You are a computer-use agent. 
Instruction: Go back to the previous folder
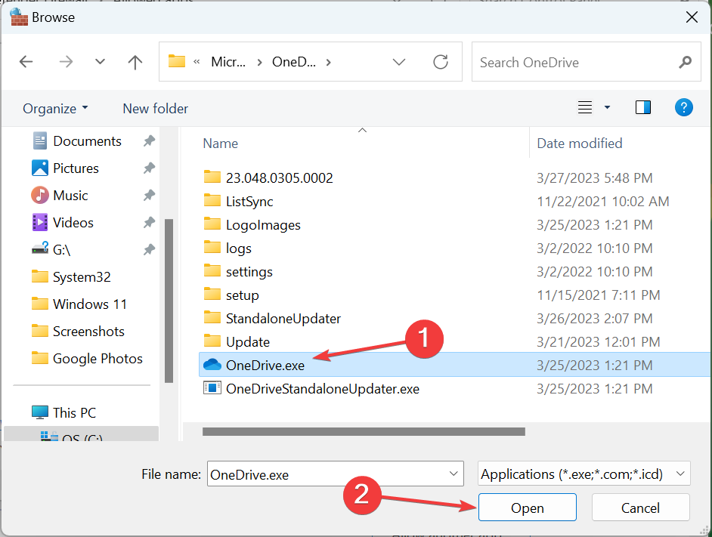(26, 62)
